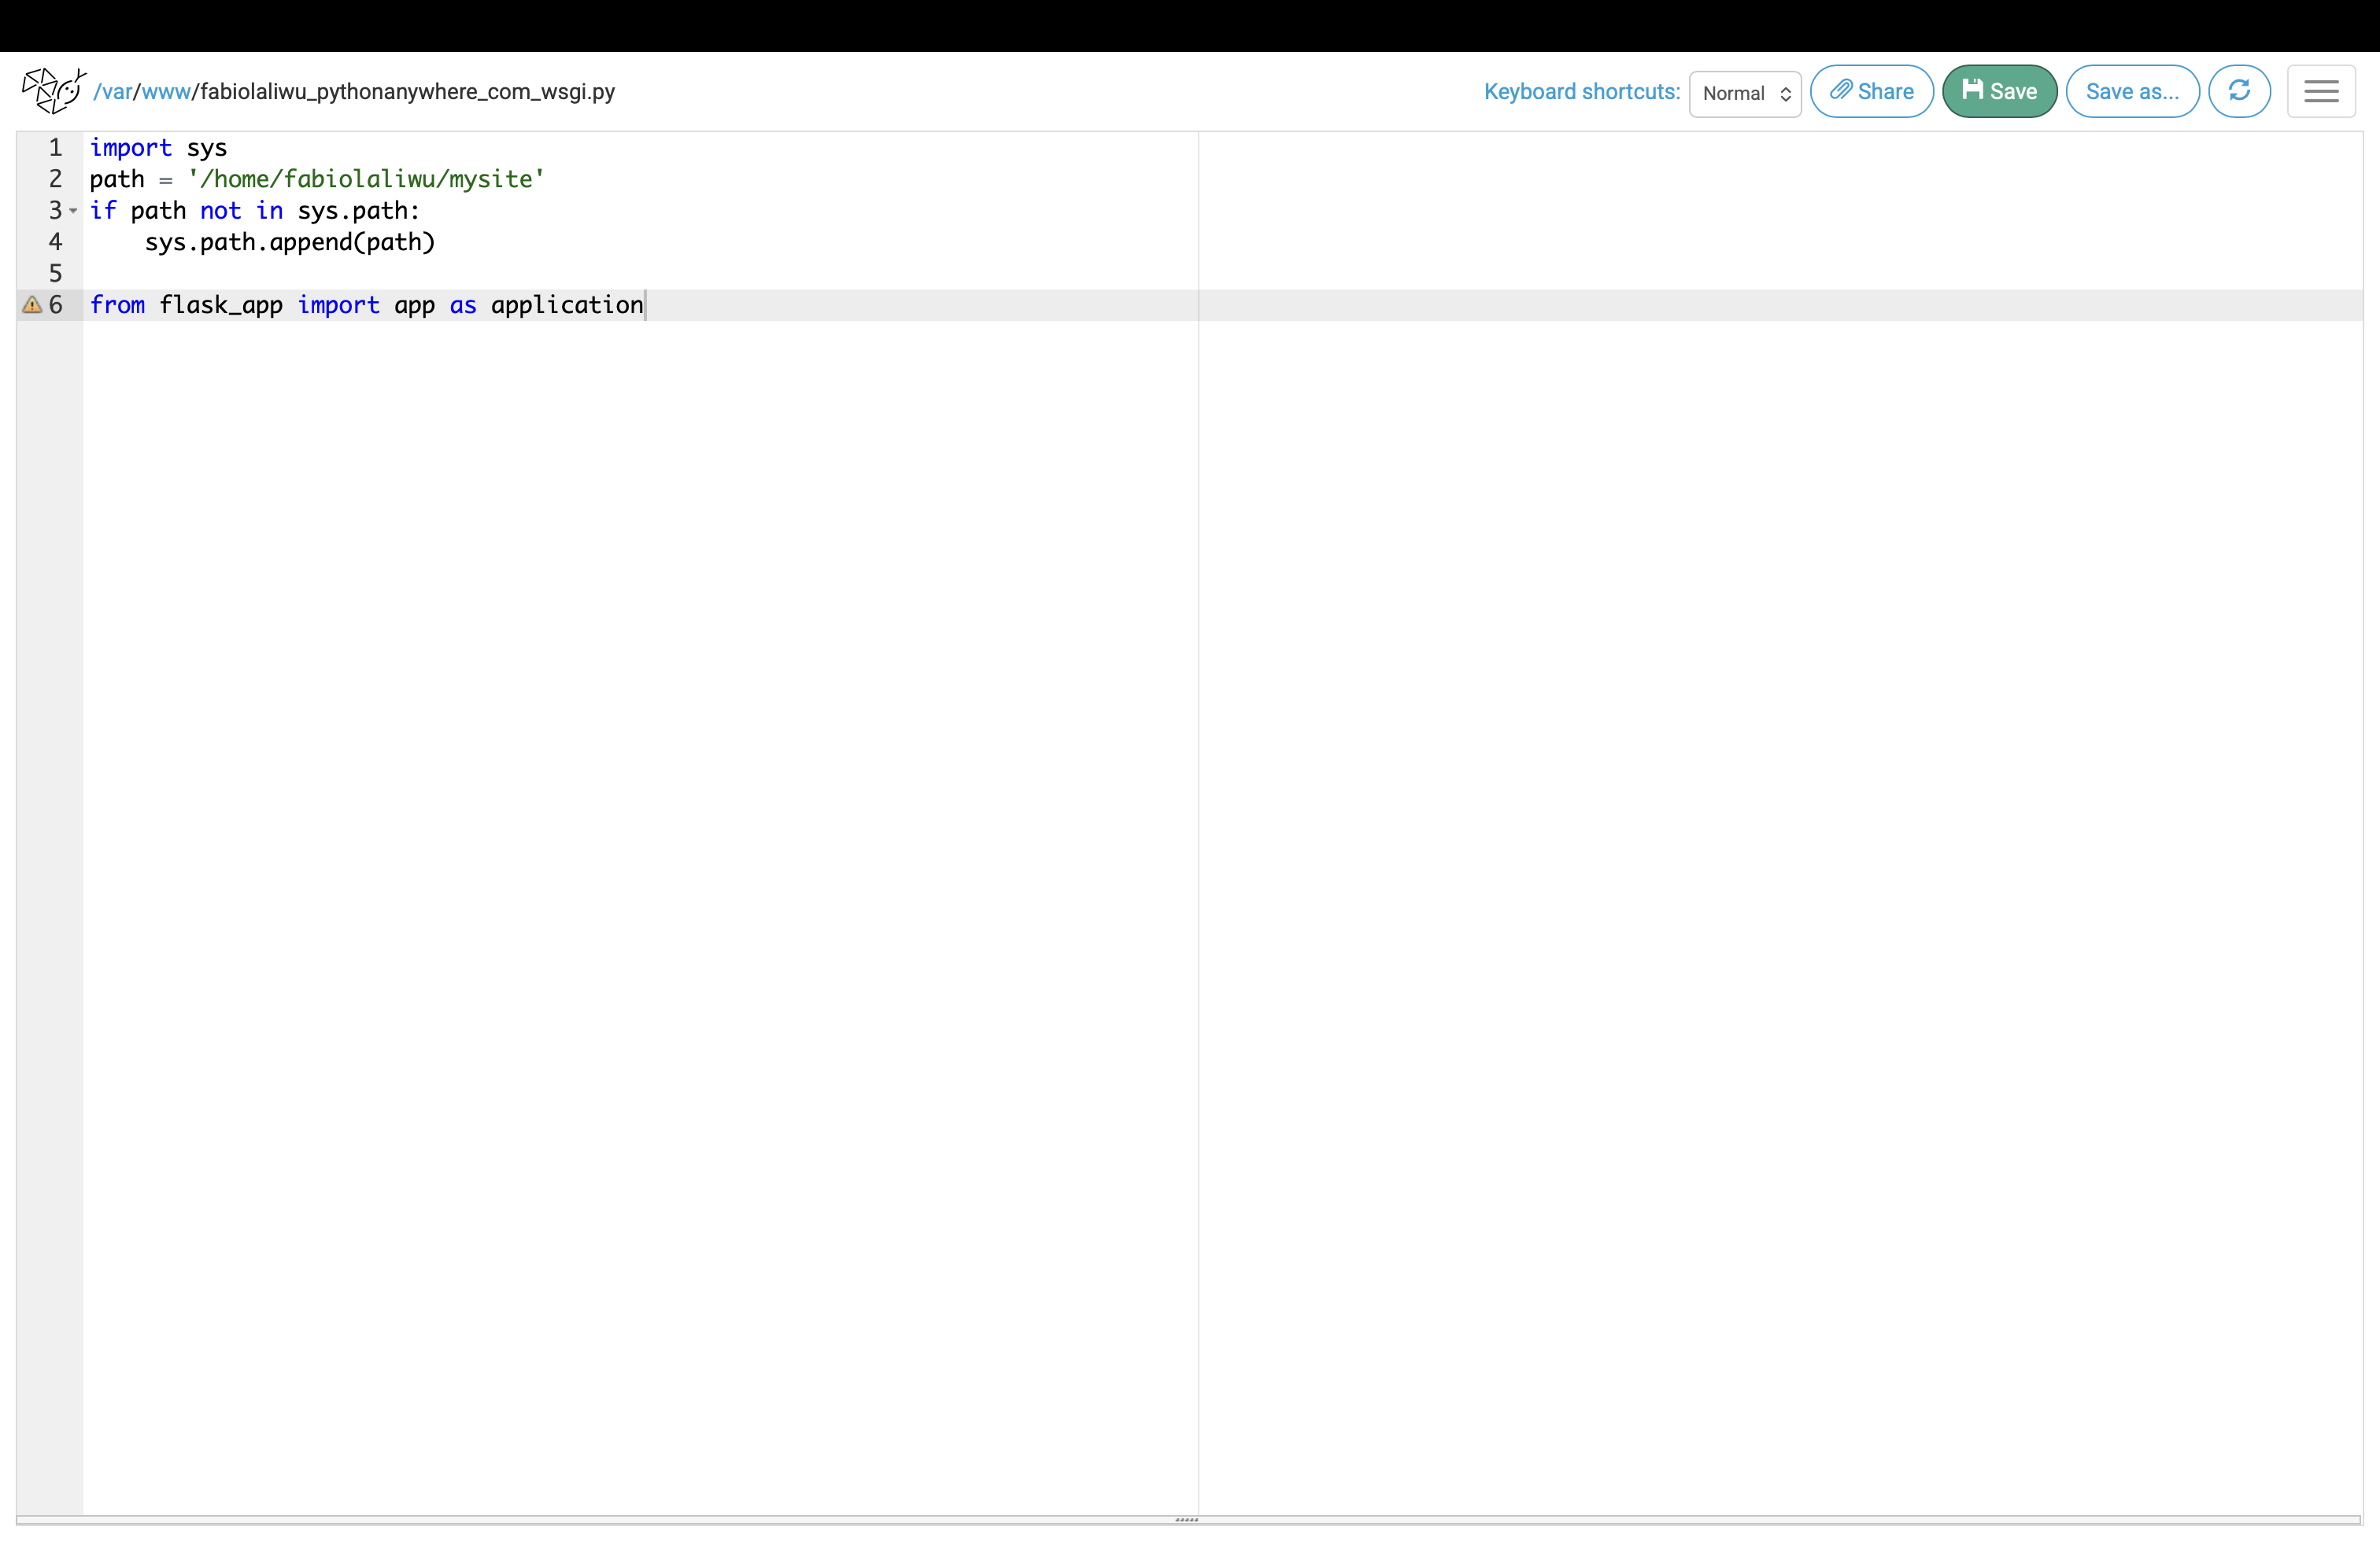The image size is (2380, 1545).
Task: Click the Save as... button
Action: [2131, 91]
